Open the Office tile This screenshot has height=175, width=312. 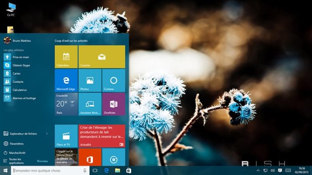[90, 157]
